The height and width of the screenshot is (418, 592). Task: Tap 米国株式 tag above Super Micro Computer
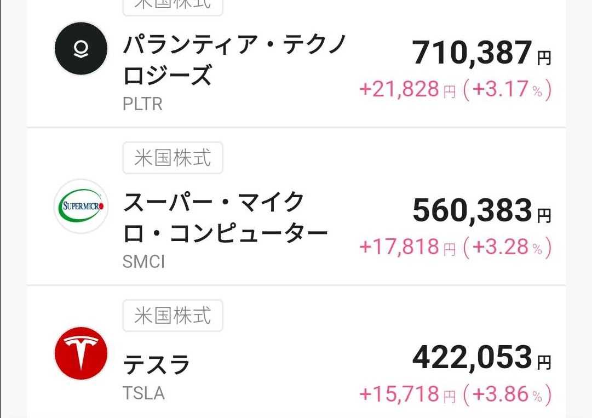[x=173, y=158]
